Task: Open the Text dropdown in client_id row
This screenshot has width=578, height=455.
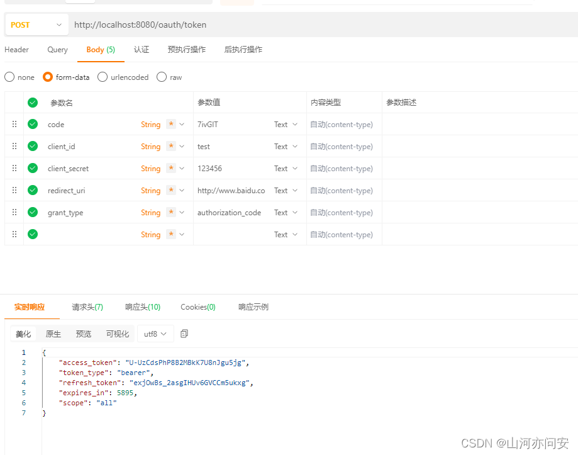Action: (x=286, y=147)
